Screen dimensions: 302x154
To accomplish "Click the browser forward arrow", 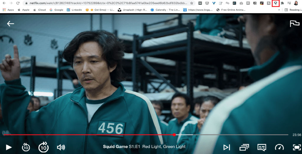I will [x=11, y=3].
